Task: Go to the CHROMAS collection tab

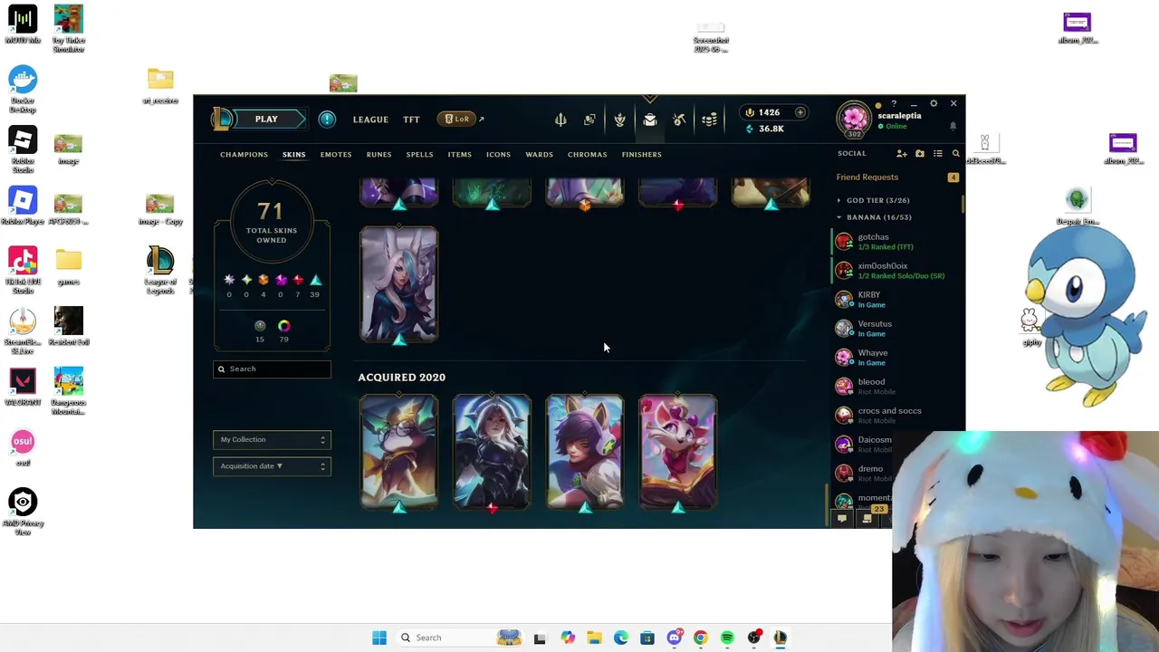Action: 587,154
